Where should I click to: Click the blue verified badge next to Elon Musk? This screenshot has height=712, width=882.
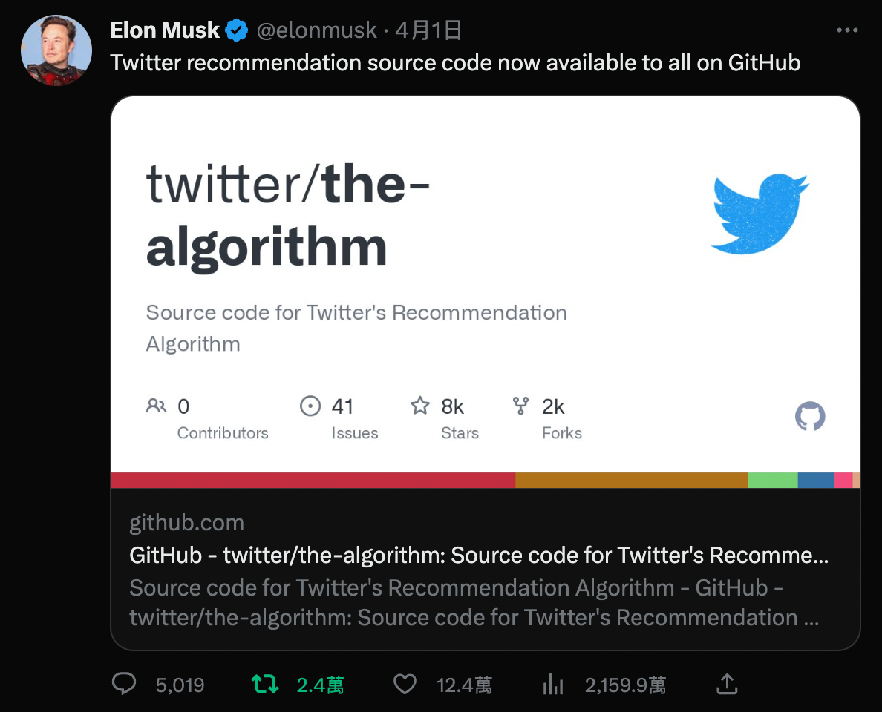tap(235, 30)
